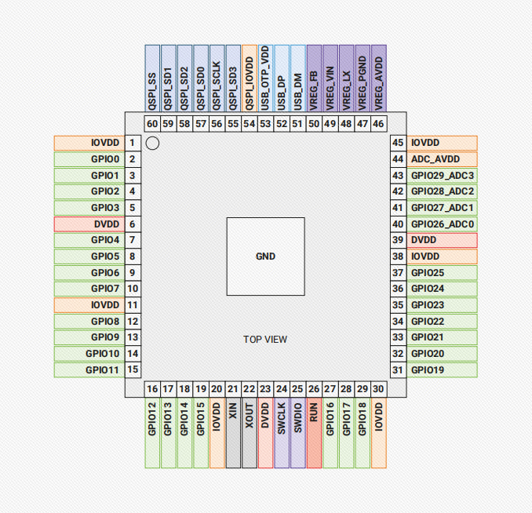Select the GPIO21 pin label

click(x=442, y=337)
